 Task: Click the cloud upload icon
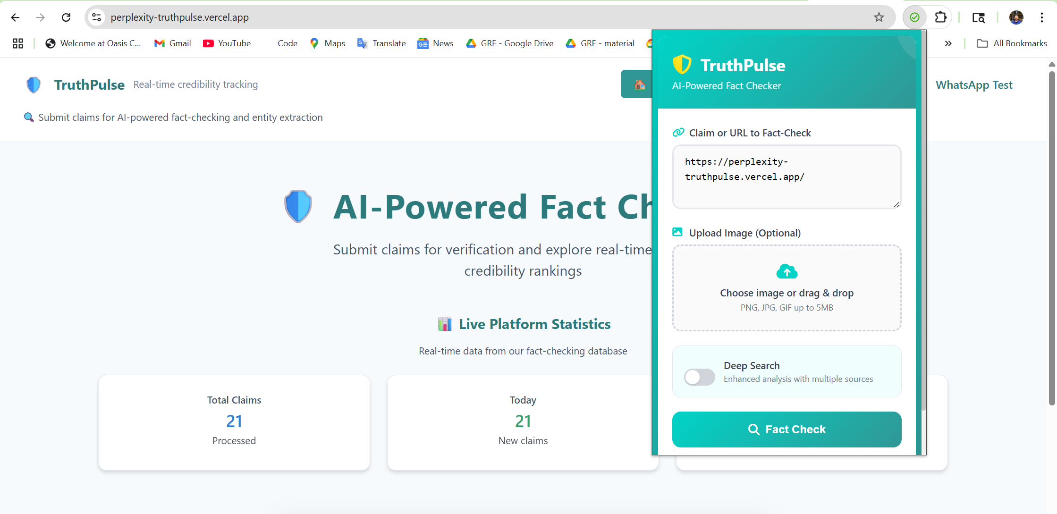[786, 271]
